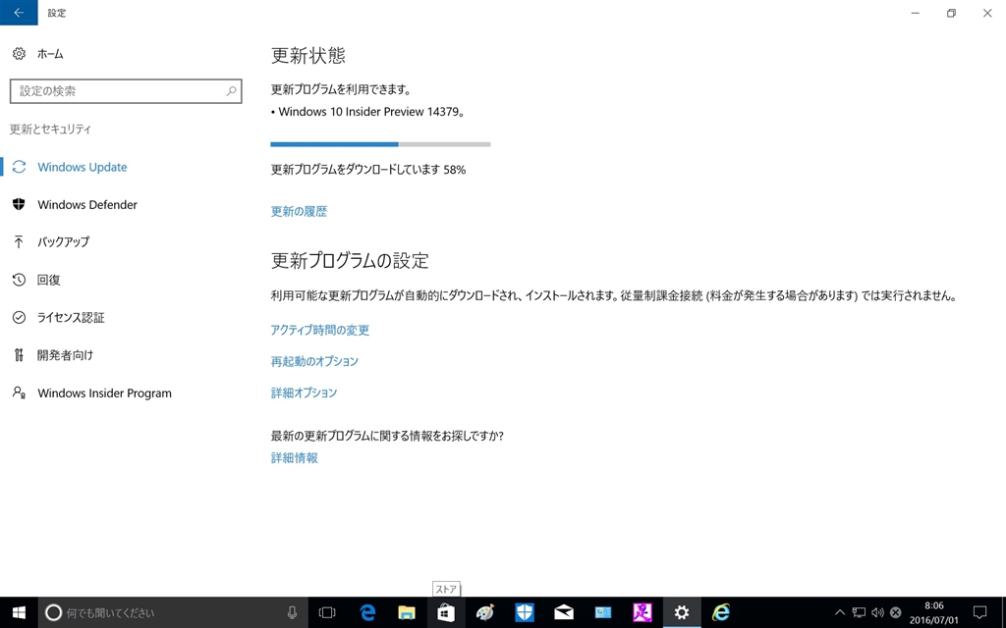Minimize the Settings window
This screenshot has width=1006, height=628.
click(916, 13)
